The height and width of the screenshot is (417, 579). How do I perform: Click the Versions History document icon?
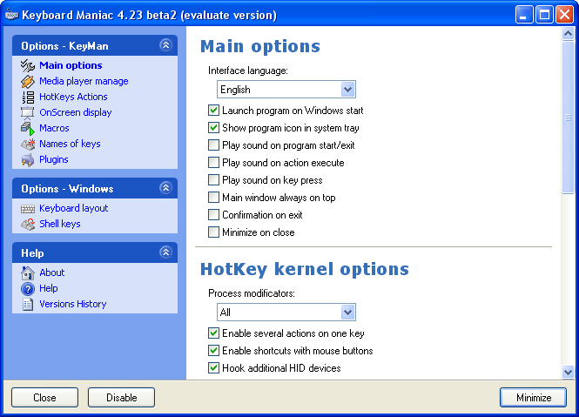(x=28, y=304)
